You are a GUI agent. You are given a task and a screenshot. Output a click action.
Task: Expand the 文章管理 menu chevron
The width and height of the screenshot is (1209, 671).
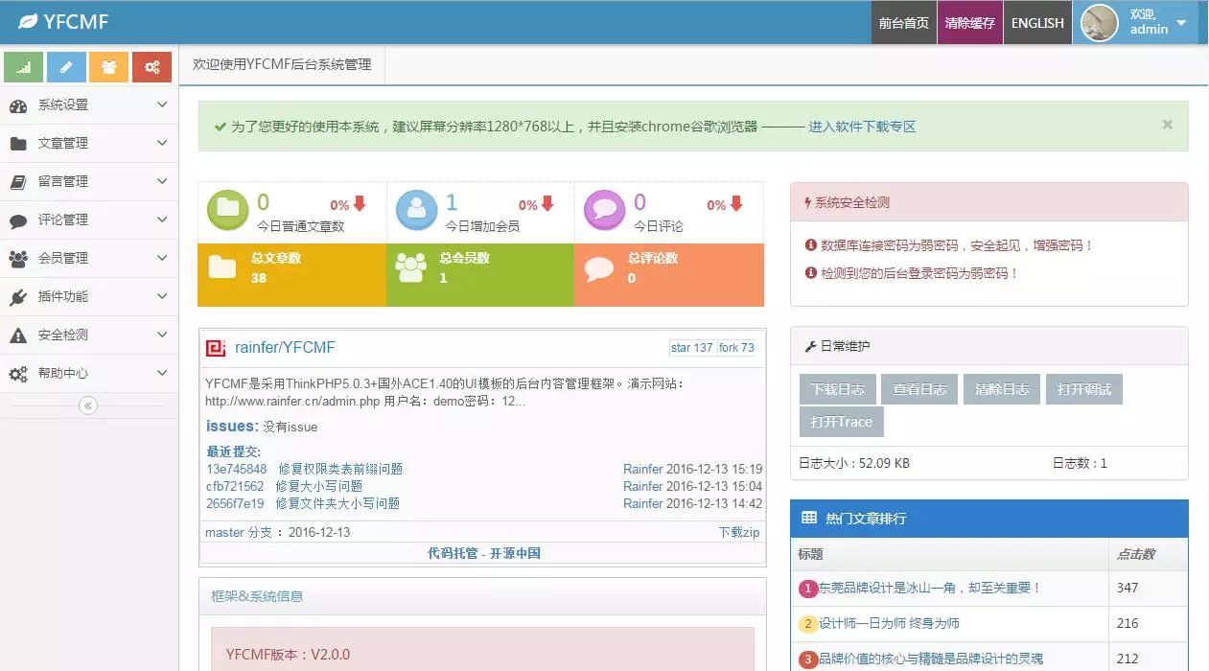pyautogui.click(x=162, y=143)
